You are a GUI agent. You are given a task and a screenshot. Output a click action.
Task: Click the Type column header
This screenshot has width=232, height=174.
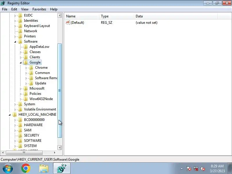click(117, 16)
